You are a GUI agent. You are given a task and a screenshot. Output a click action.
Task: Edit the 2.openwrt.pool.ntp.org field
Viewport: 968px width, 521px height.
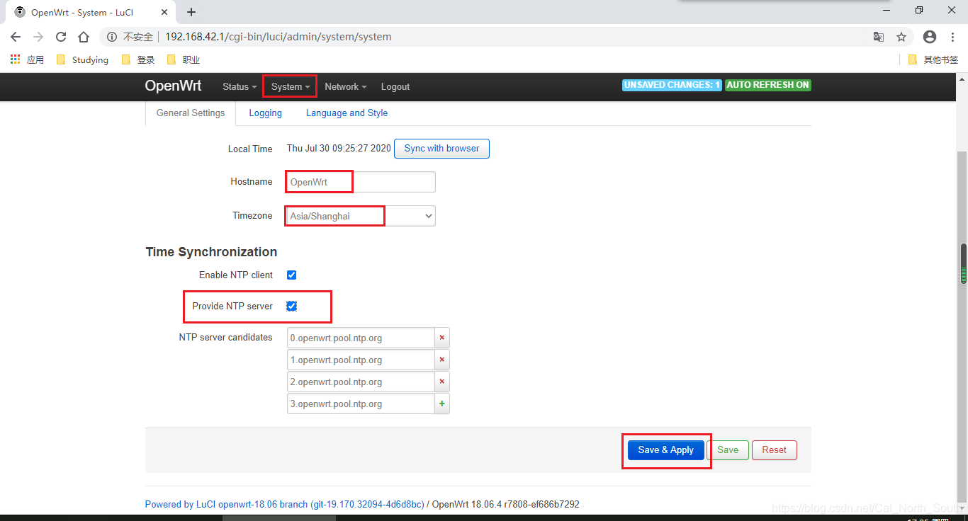(361, 382)
